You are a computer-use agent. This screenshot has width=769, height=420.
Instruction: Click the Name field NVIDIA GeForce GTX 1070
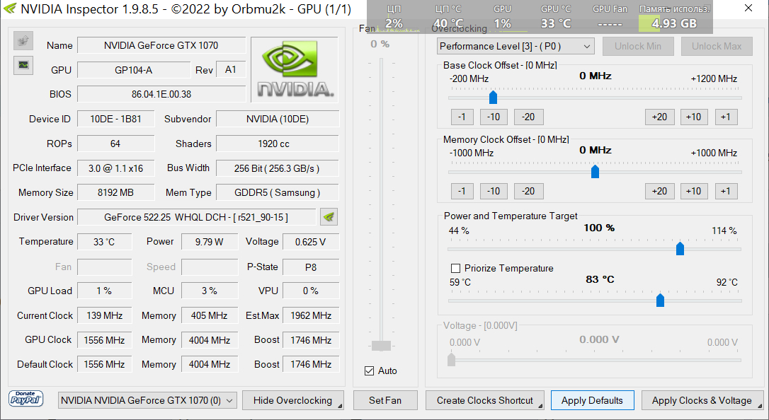(x=161, y=45)
